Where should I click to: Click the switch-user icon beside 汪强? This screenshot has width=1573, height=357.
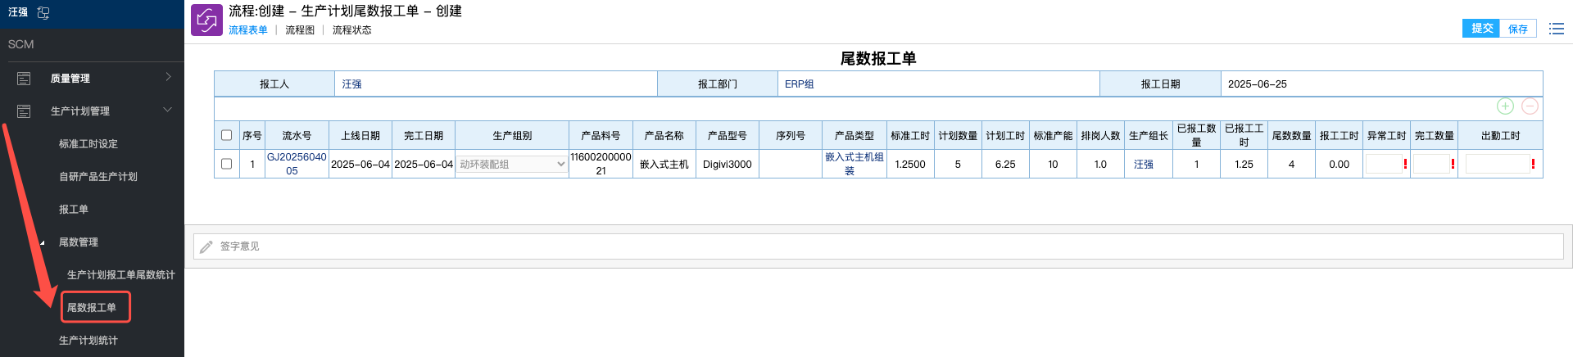43,12
